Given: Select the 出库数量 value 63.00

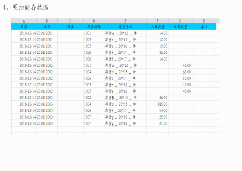Looking at the screenshot, I should (180, 72).
